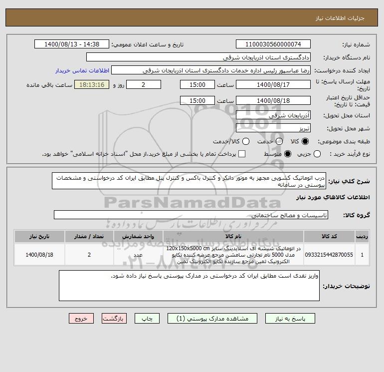This screenshot has width=384, height=372.
Task: Click the نام کالا column header
Action: 233,236
